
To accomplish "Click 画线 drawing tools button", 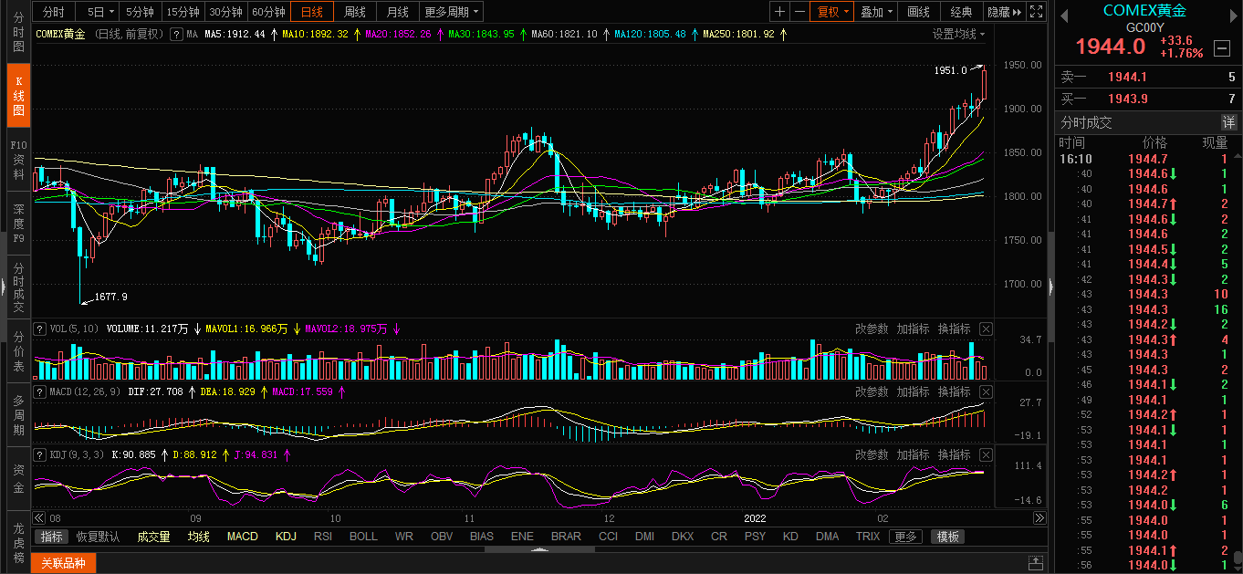I will click(x=918, y=12).
